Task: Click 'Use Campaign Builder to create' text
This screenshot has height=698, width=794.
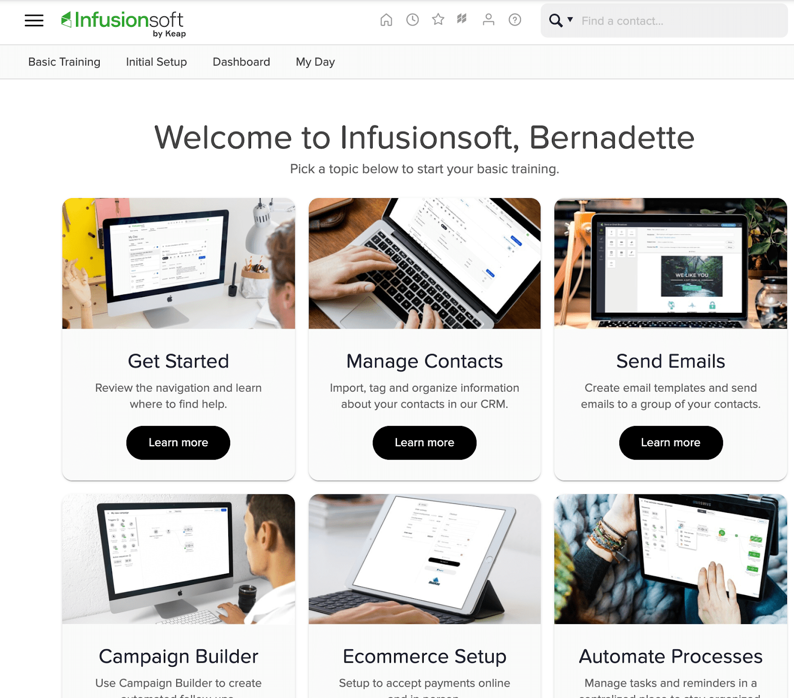Action: (178, 684)
